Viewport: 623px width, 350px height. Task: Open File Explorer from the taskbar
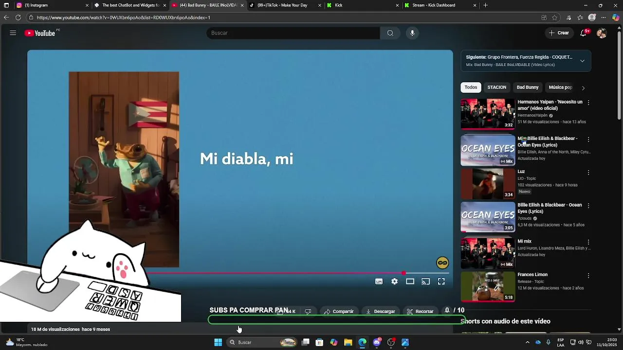tap(348, 342)
